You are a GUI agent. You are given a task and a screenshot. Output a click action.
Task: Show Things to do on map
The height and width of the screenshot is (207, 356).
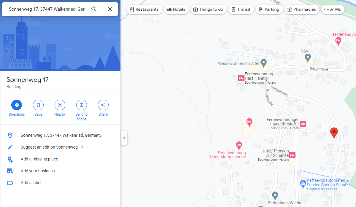(x=208, y=9)
